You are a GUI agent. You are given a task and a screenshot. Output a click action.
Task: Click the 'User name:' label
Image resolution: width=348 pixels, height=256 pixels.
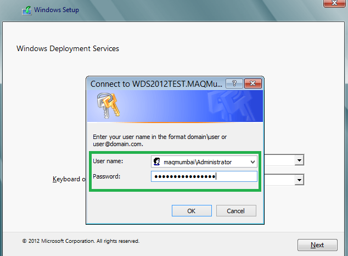[108, 161]
